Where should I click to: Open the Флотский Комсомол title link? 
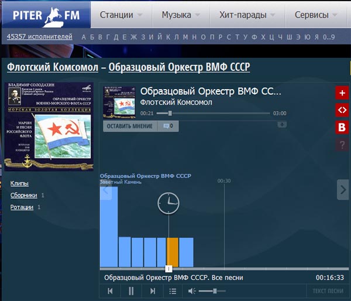pyautogui.click(x=53, y=67)
